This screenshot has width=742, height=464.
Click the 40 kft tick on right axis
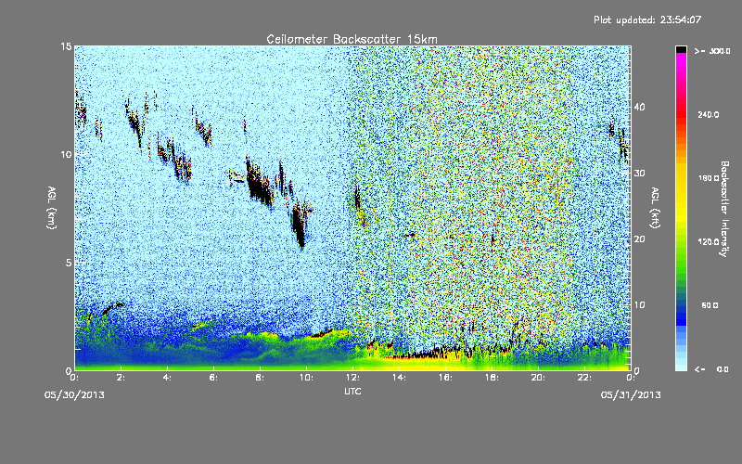pyautogui.click(x=639, y=107)
